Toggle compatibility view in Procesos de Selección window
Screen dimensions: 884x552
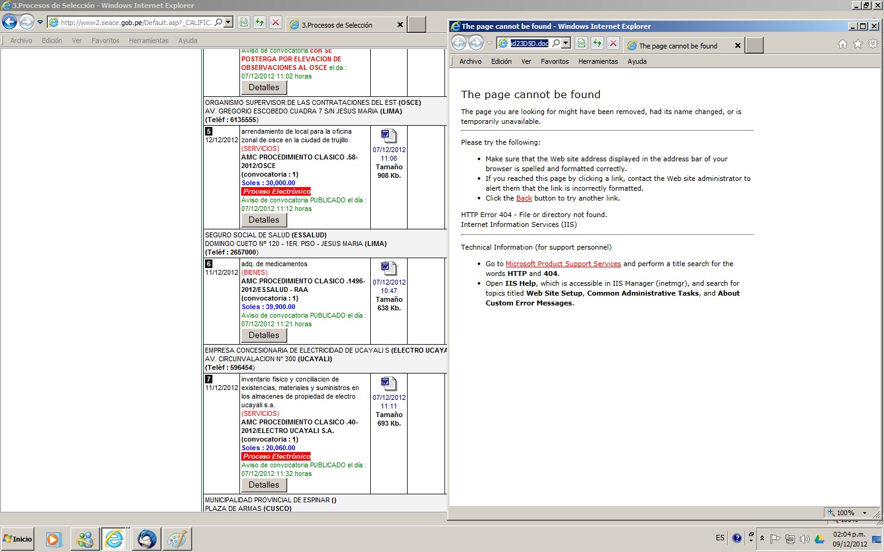244,23
